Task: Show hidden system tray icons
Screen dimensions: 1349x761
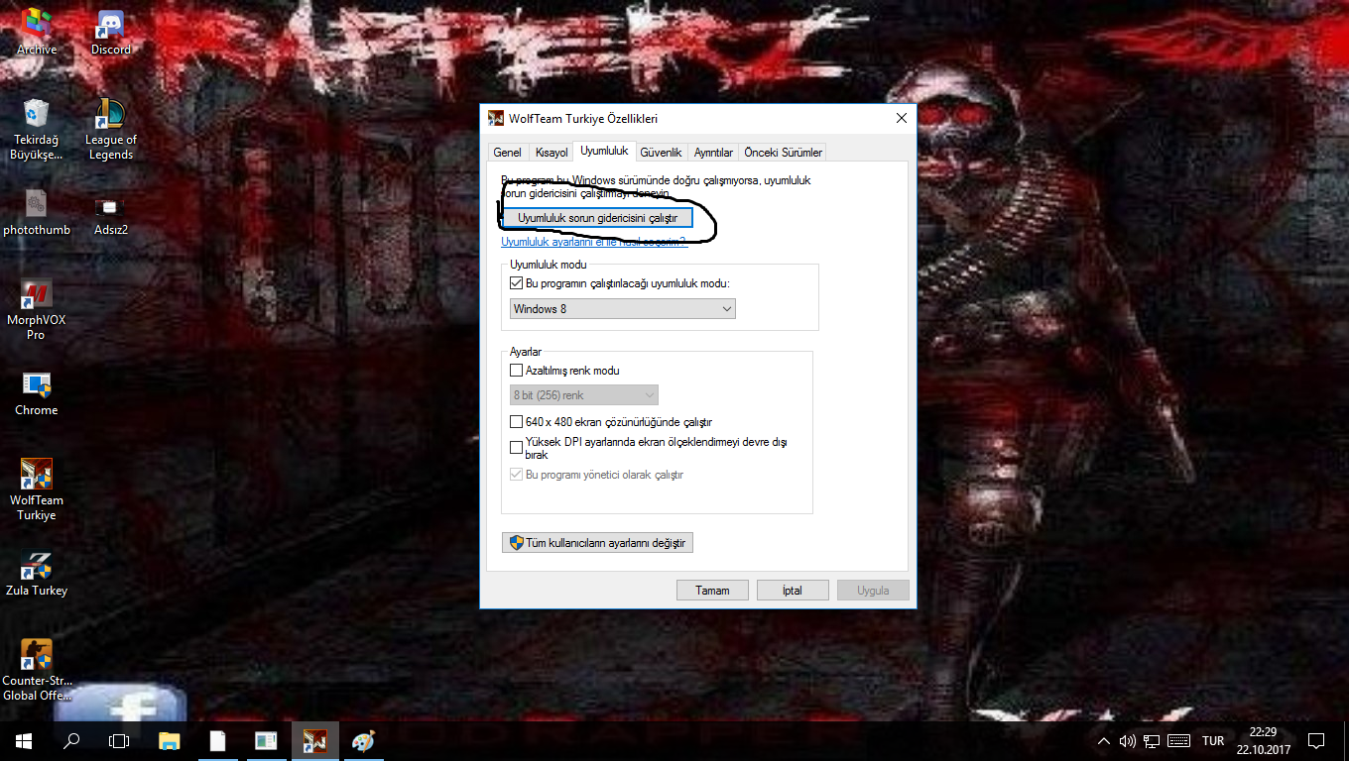Action: 1104,740
